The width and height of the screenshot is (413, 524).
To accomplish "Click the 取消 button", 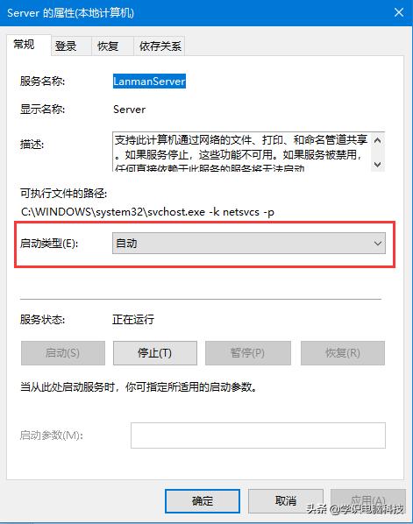I will (x=286, y=501).
